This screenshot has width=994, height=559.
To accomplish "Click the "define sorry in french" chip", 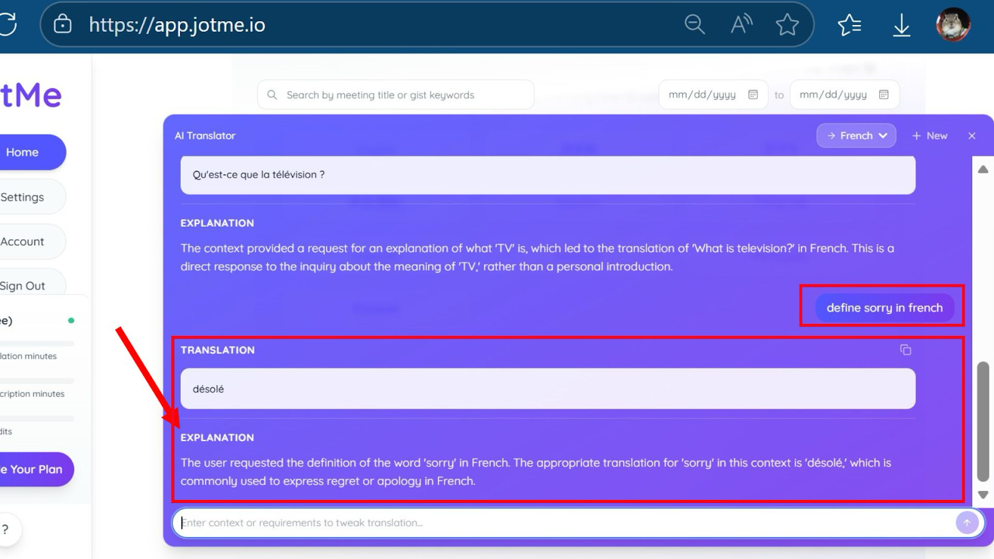I will pyautogui.click(x=883, y=307).
